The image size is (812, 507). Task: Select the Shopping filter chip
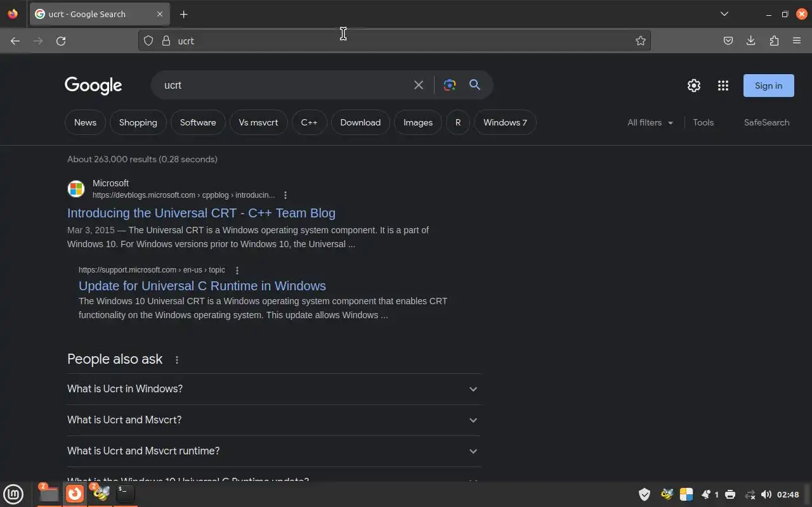coord(138,122)
